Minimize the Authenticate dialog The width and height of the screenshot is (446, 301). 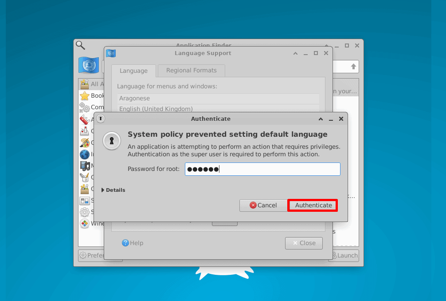pos(331,119)
